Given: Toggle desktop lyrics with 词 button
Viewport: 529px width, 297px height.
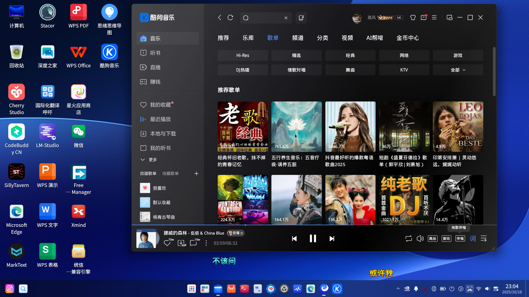Looking at the screenshot, I should pyautogui.click(x=473, y=238).
